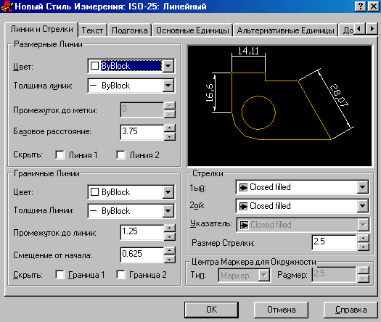Check the Граница 1 checkbox
The height and width of the screenshot is (322, 381).
(x=60, y=275)
